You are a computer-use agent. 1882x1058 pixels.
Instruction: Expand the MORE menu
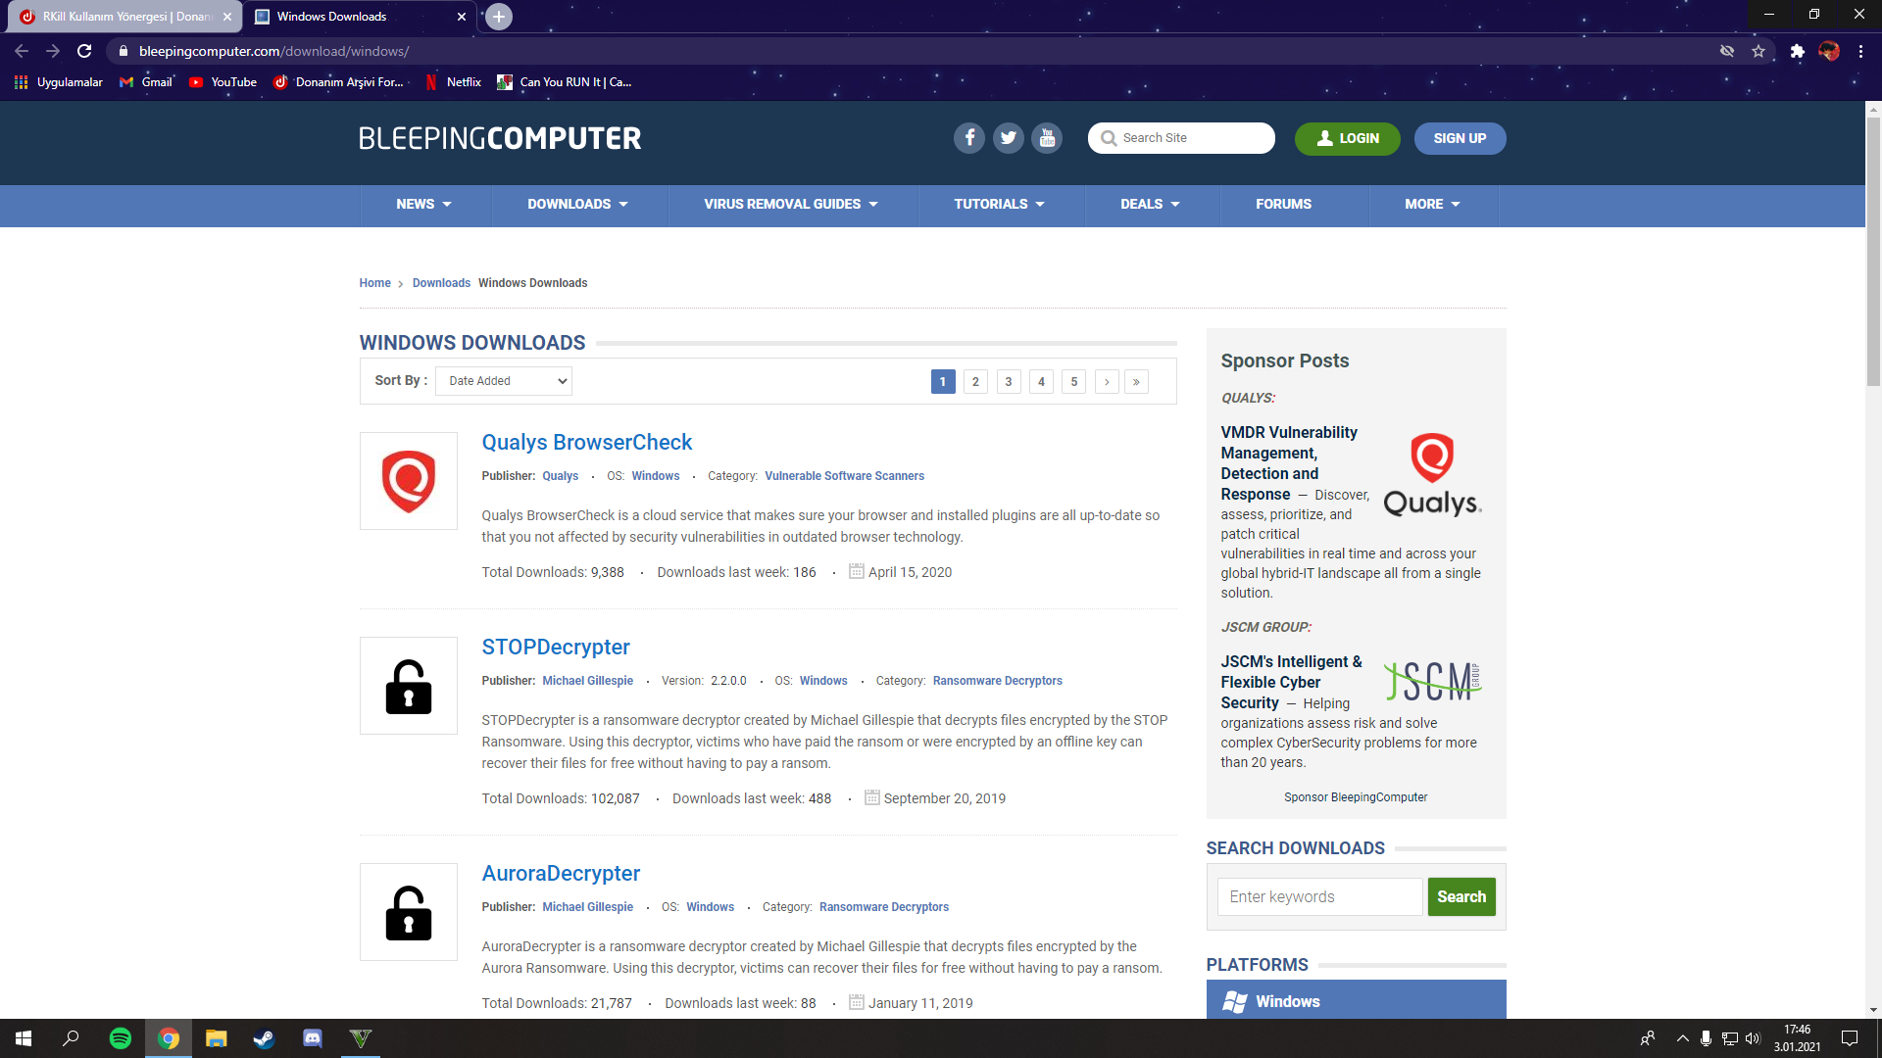pos(1433,205)
